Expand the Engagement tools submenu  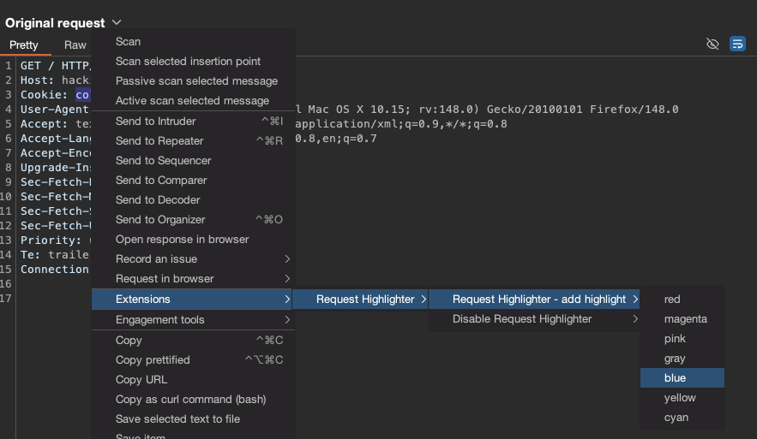coord(160,320)
